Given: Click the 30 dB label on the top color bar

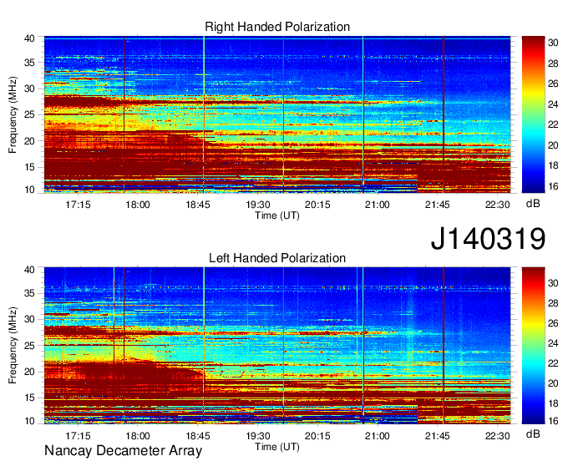Looking at the screenshot, I should [553, 43].
